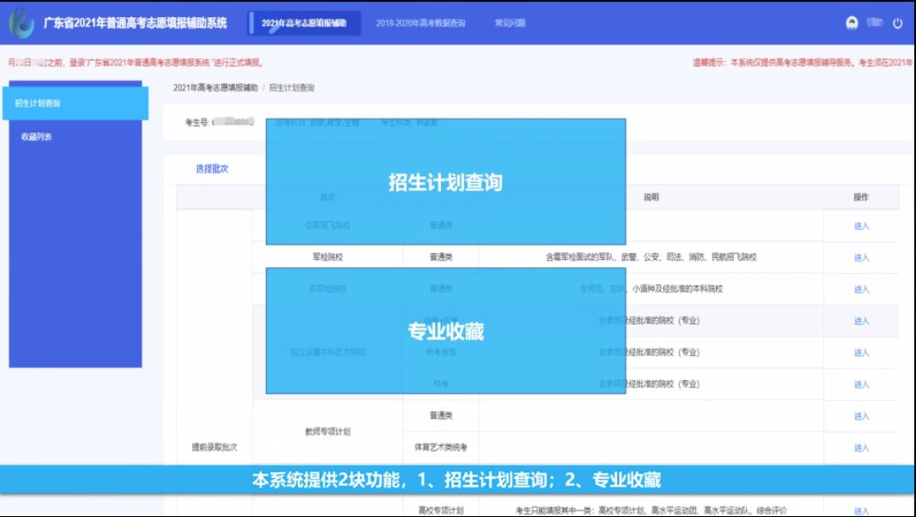The width and height of the screenshot is (916, 517).
Task: Switch to 2021年高考志愿填报辅助 top tab
Action: 305,24
